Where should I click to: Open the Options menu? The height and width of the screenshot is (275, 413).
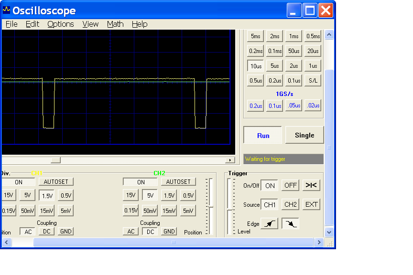pyautogui.click(x=61, y=24)
